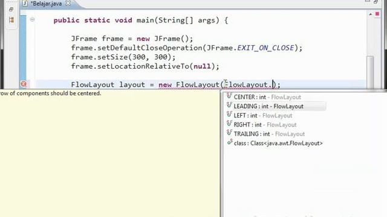
Task: Click 'JFrame frame = new JFrame();' line
Action: click(x=132, y=39)
